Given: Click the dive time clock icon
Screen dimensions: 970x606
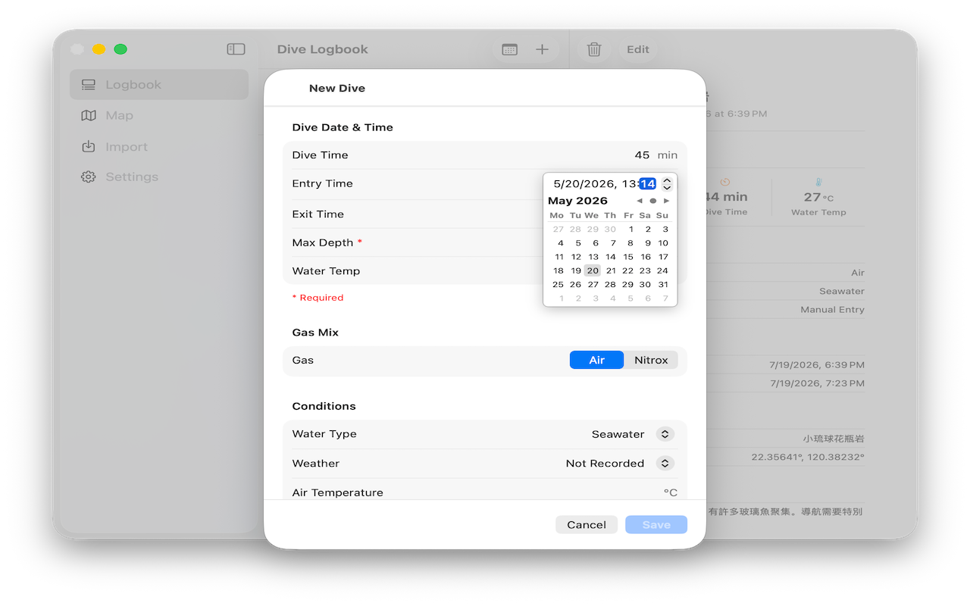Looking at the screenshot, I should pos(725,182).
